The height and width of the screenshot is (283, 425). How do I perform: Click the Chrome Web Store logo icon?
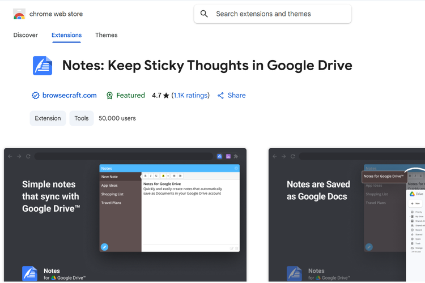[19, 14]
